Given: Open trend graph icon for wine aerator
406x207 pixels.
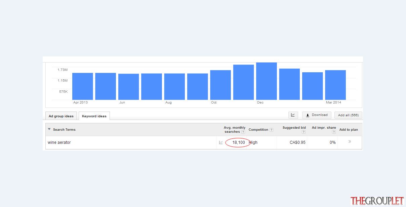Looking at the screenshot, I should coord(221,142).
